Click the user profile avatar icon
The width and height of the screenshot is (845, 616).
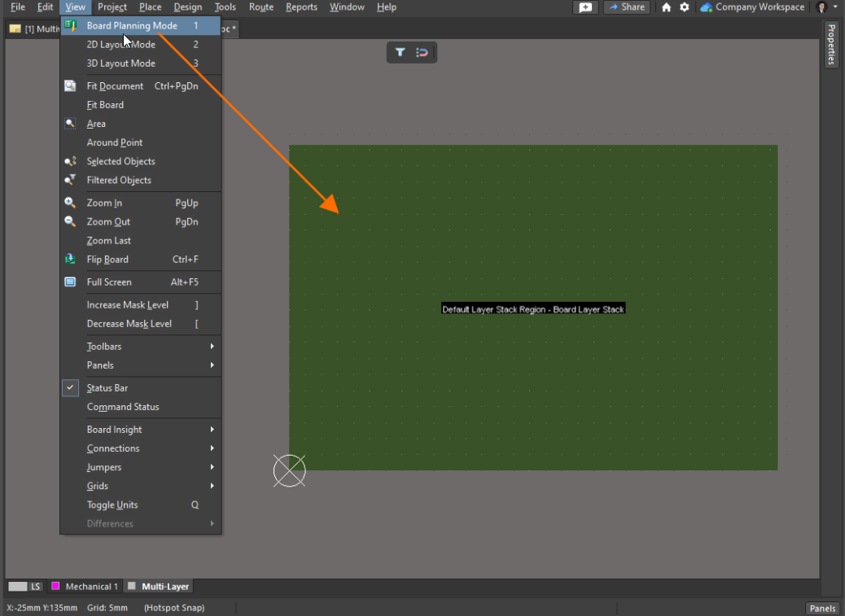821,7
